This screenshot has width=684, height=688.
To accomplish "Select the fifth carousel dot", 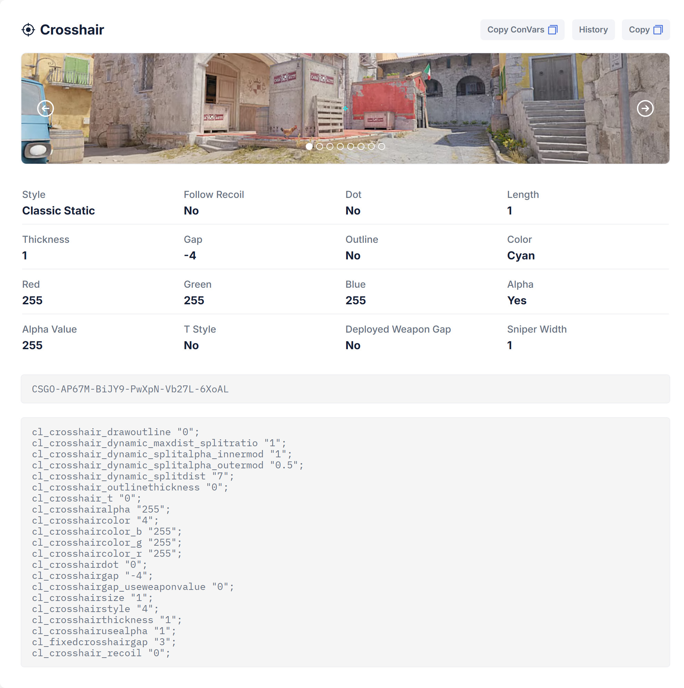I will tap(350, 146).
